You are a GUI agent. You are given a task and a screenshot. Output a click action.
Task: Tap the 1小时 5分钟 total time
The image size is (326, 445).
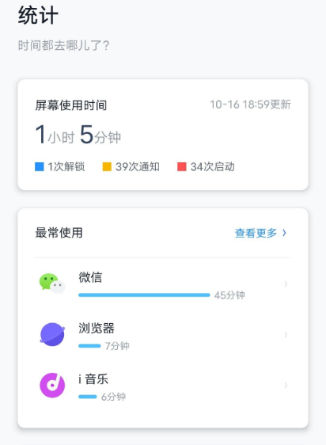pos(78,135)
